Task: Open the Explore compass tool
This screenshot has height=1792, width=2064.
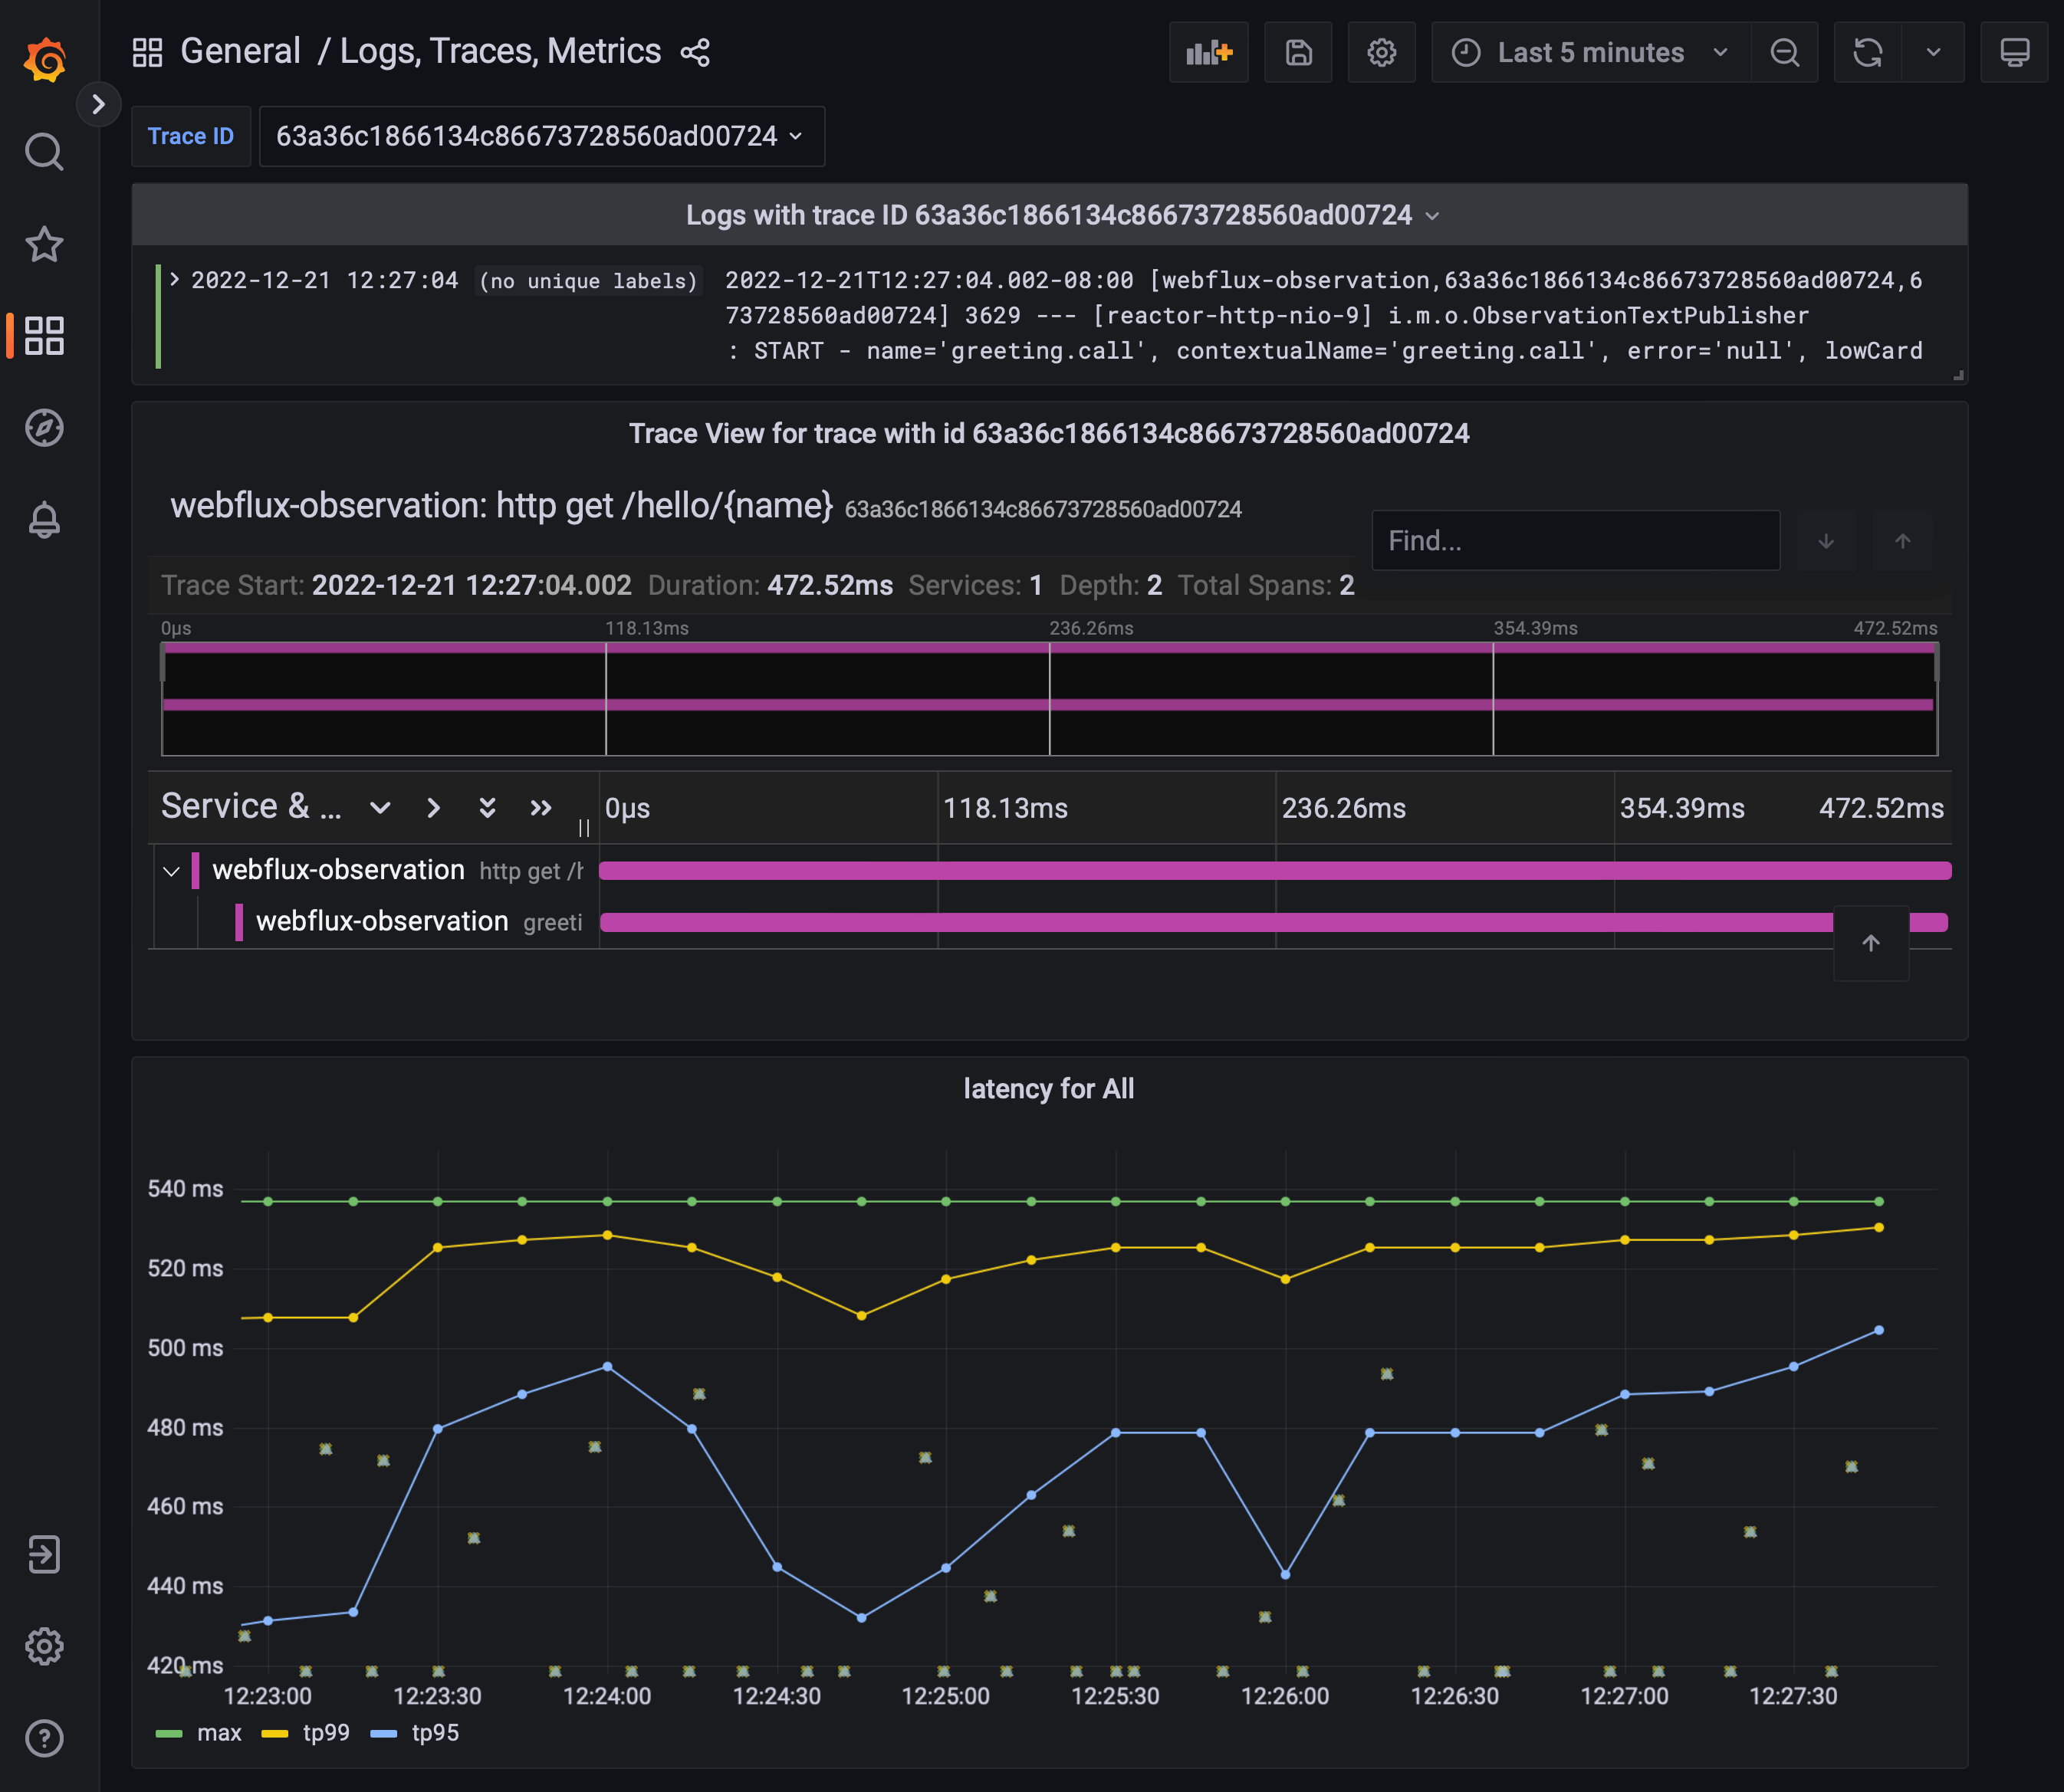Action: click(x=44, y=428)
